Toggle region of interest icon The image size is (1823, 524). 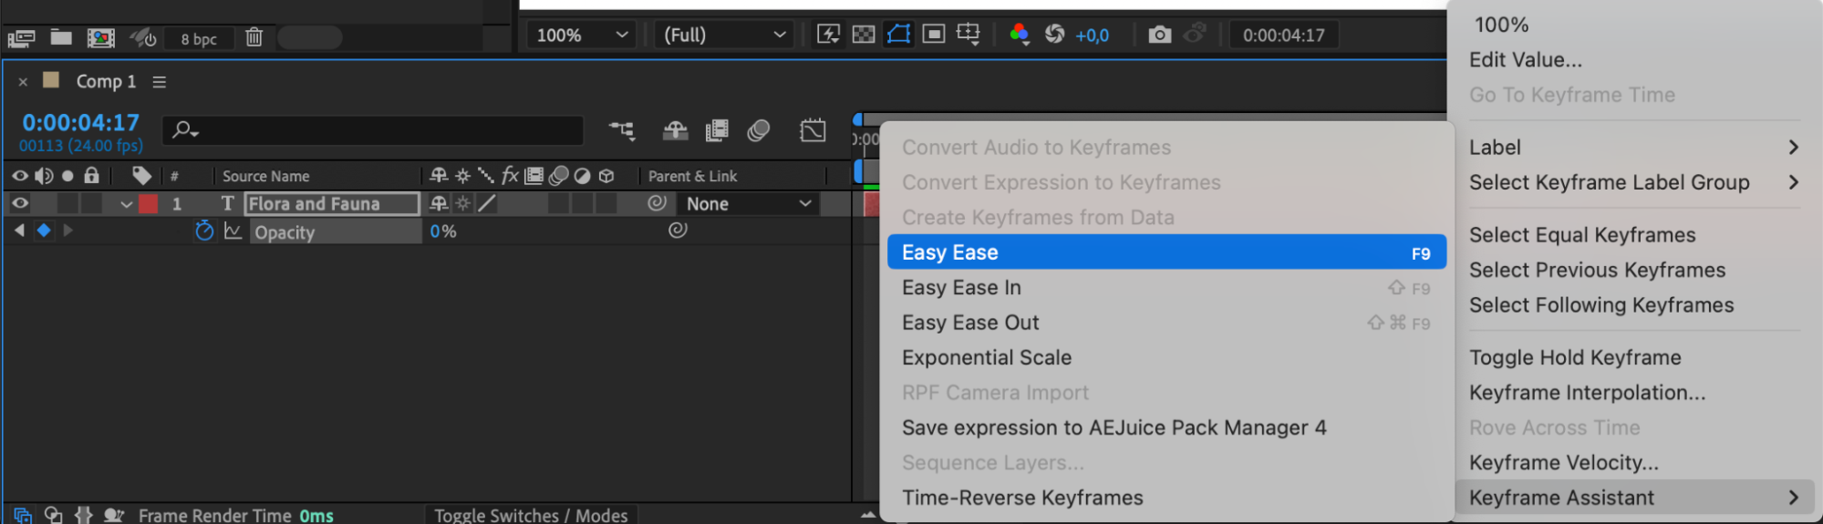coord(933,35)
